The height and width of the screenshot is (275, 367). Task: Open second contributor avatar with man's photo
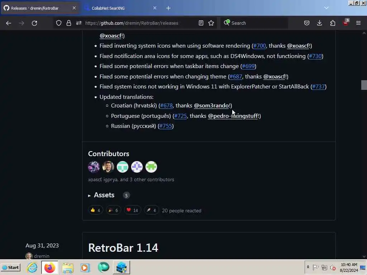pyautogui.click(x=108, y=167)
